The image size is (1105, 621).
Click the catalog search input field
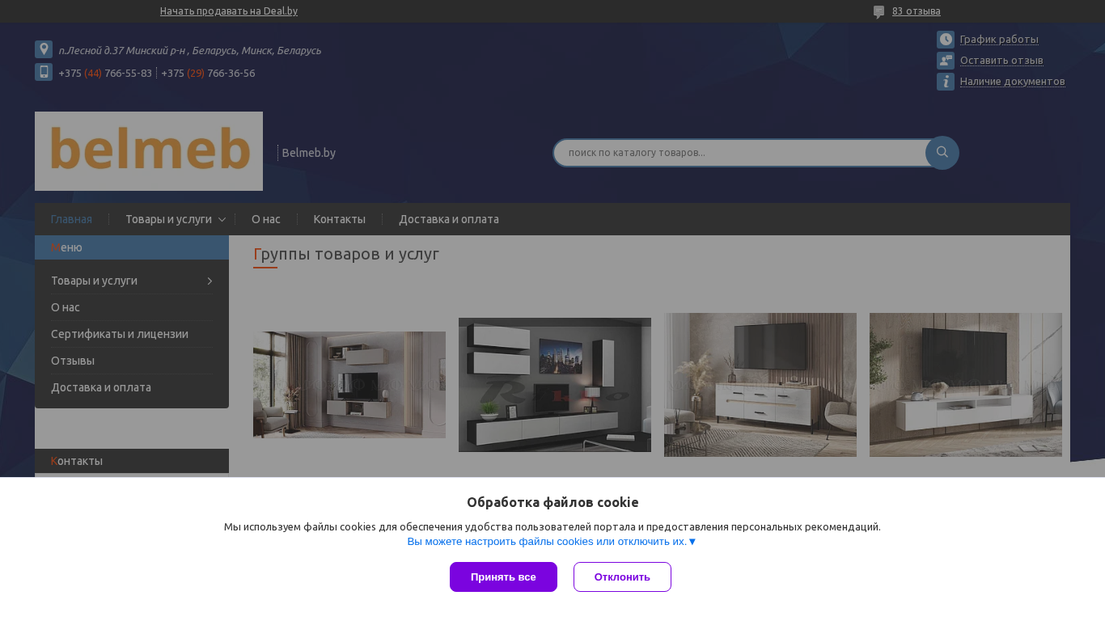click(740, 153)
